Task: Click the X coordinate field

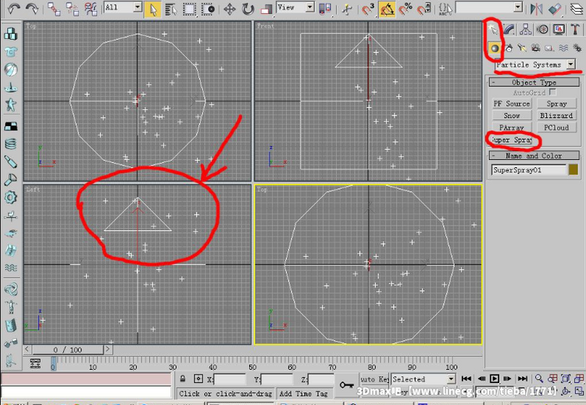Action: [230, 379]
